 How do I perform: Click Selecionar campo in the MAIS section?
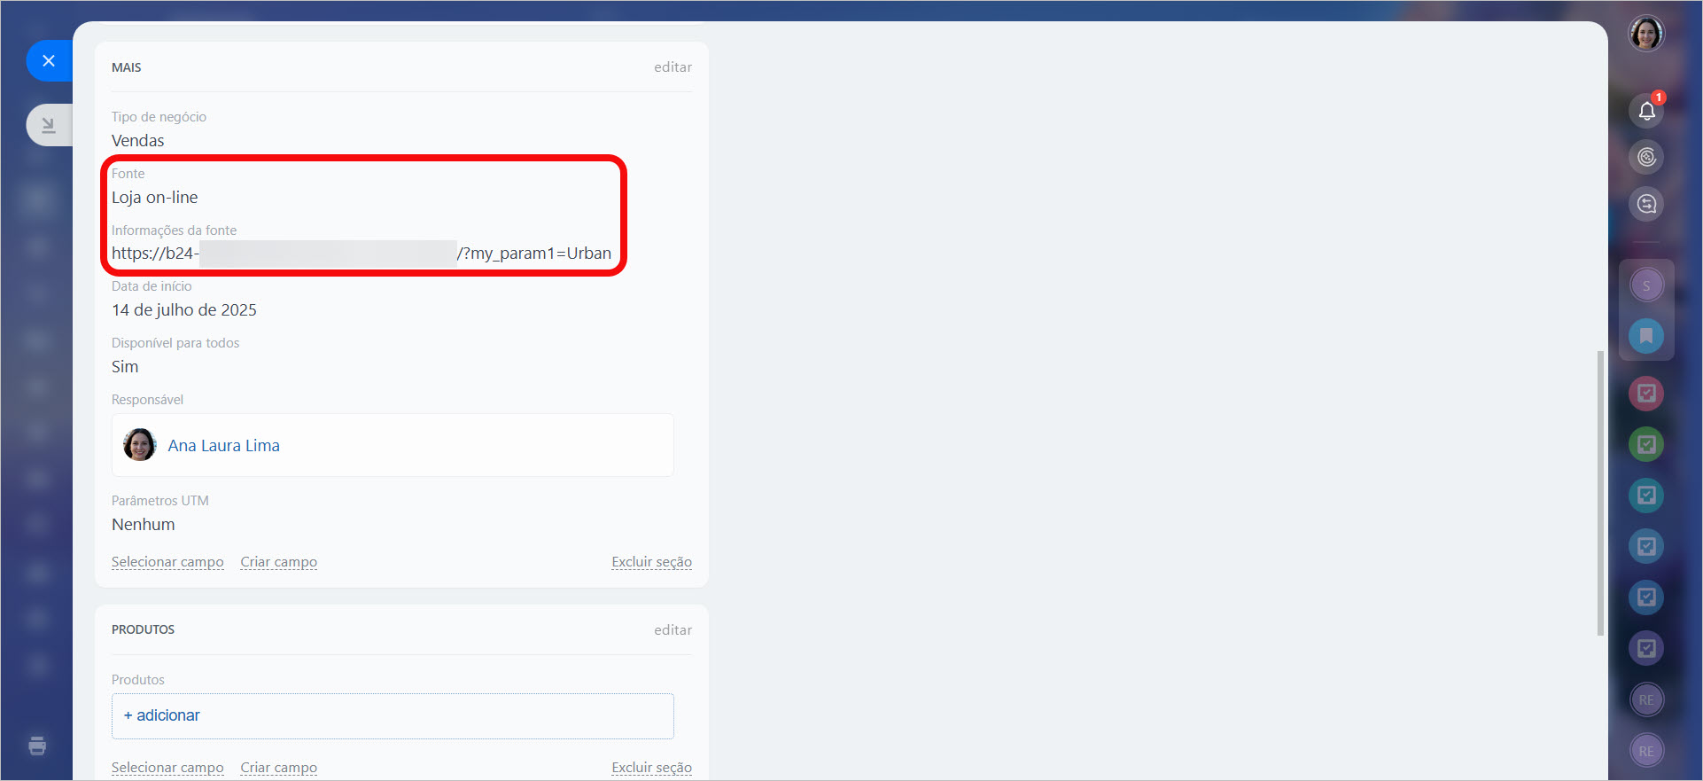point(167,562)
